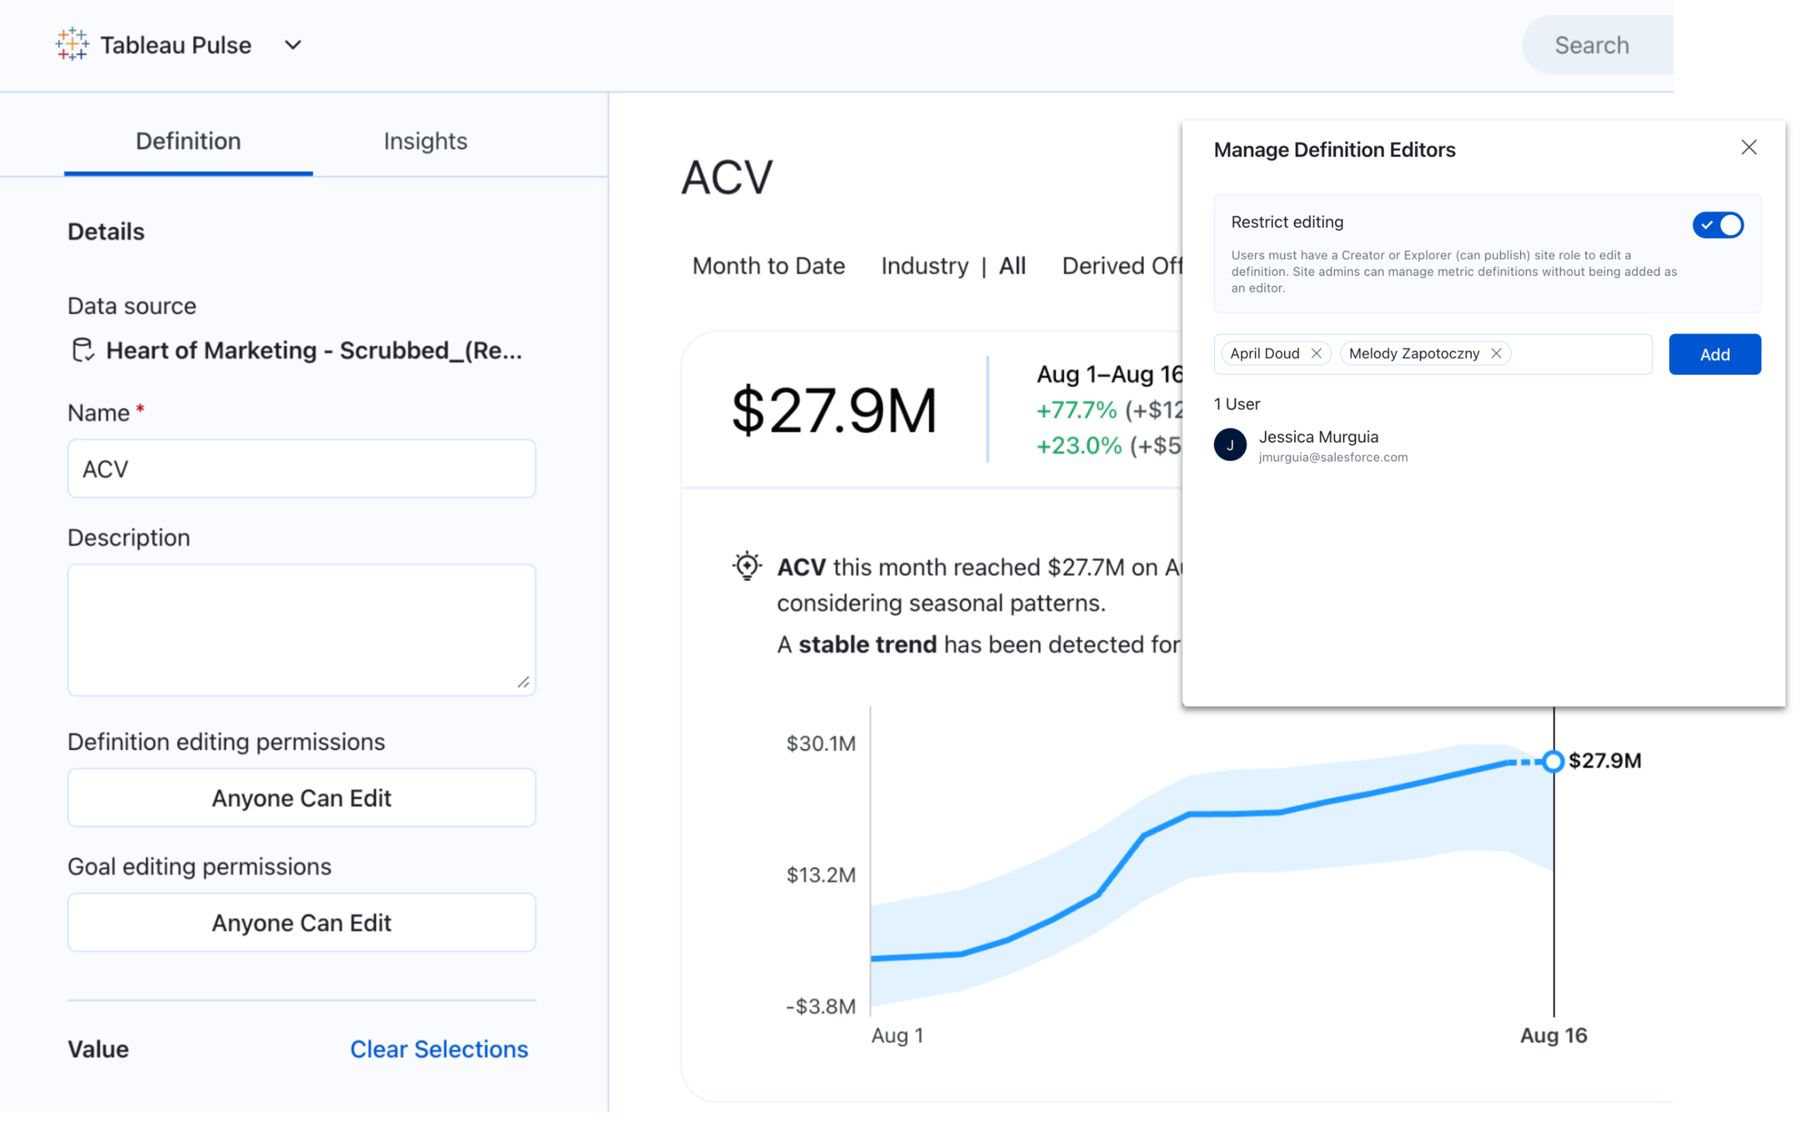Click the Add editors button

[1716, 355]
